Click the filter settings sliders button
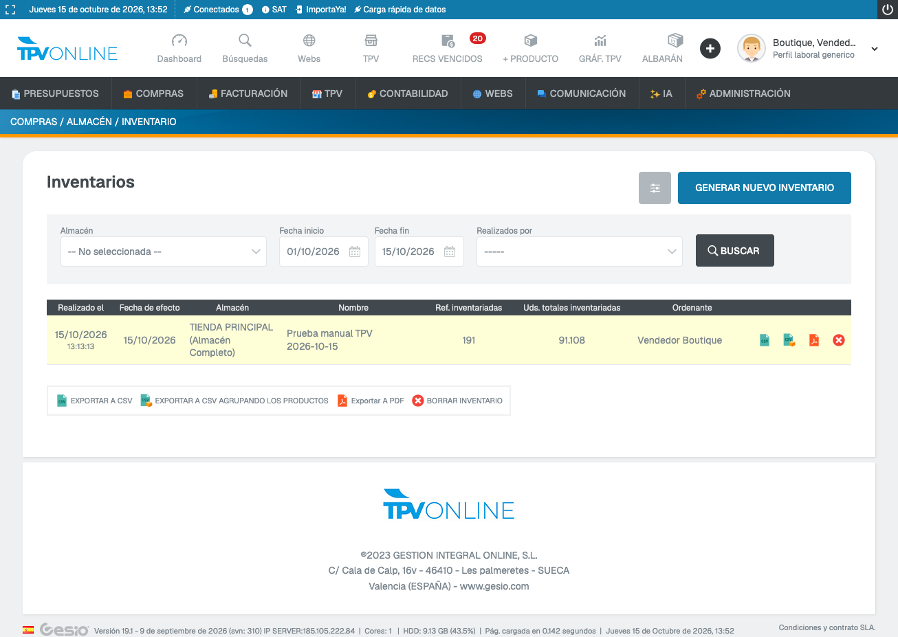The image size is (898, 637). 655,188
